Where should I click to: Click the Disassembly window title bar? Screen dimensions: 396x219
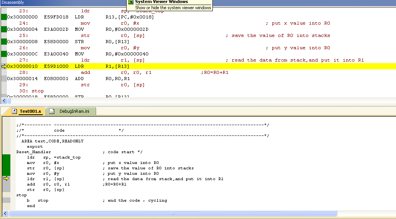coord(58,3)
